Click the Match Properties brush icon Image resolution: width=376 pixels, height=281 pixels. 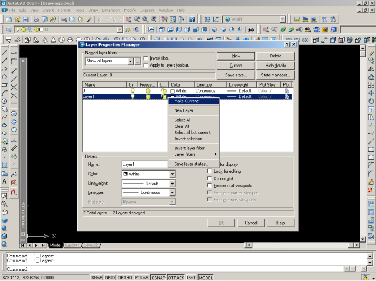[89, 19]
